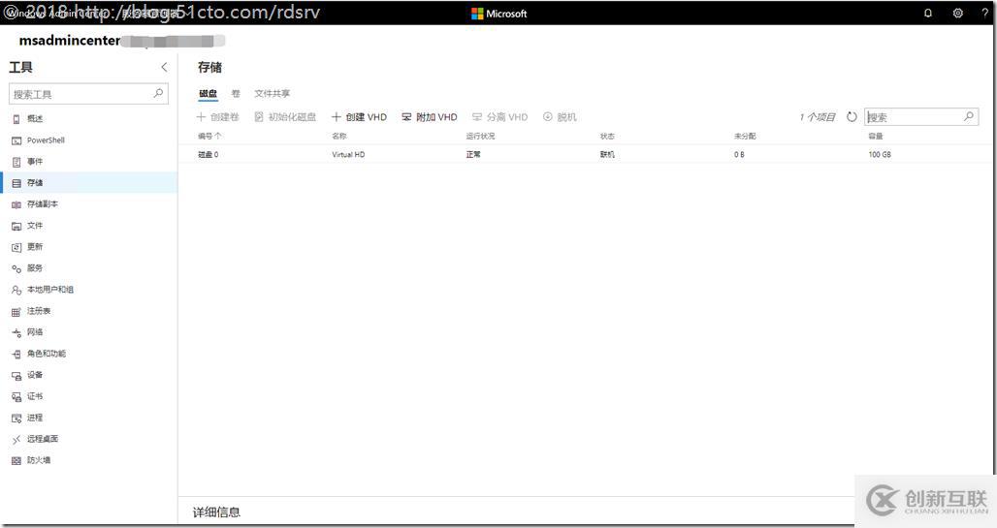Open the PowerShell tool icon
Screen dimensions: 997x528
pyautogui.click(x=16, y=140)
